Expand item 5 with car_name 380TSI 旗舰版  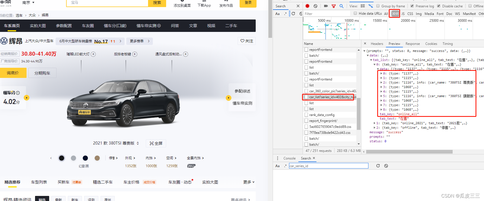click(381, 96)
